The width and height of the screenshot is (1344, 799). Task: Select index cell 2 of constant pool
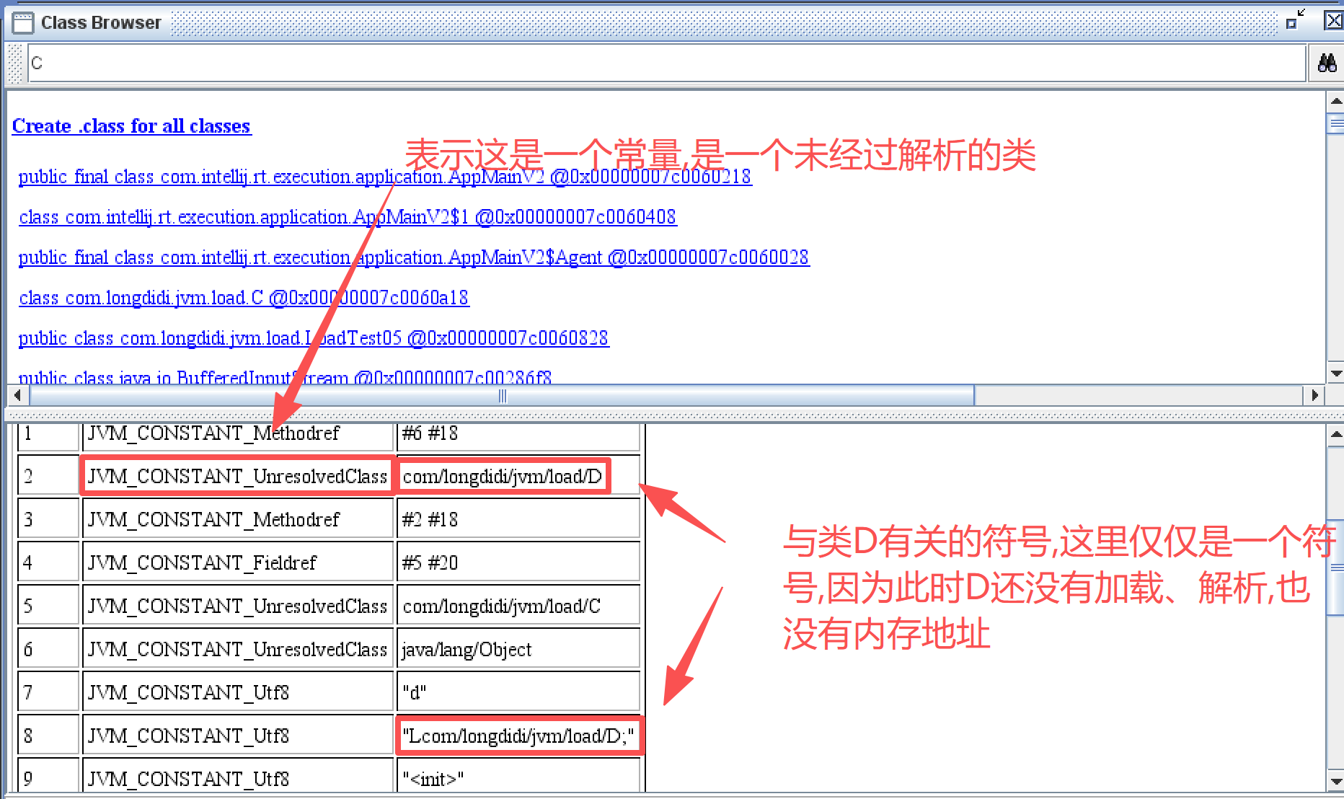[x=48, y=476]
